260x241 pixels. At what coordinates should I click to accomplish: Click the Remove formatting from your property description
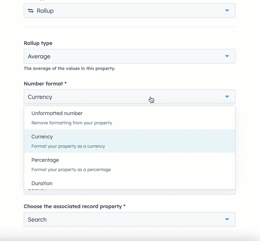72,123
